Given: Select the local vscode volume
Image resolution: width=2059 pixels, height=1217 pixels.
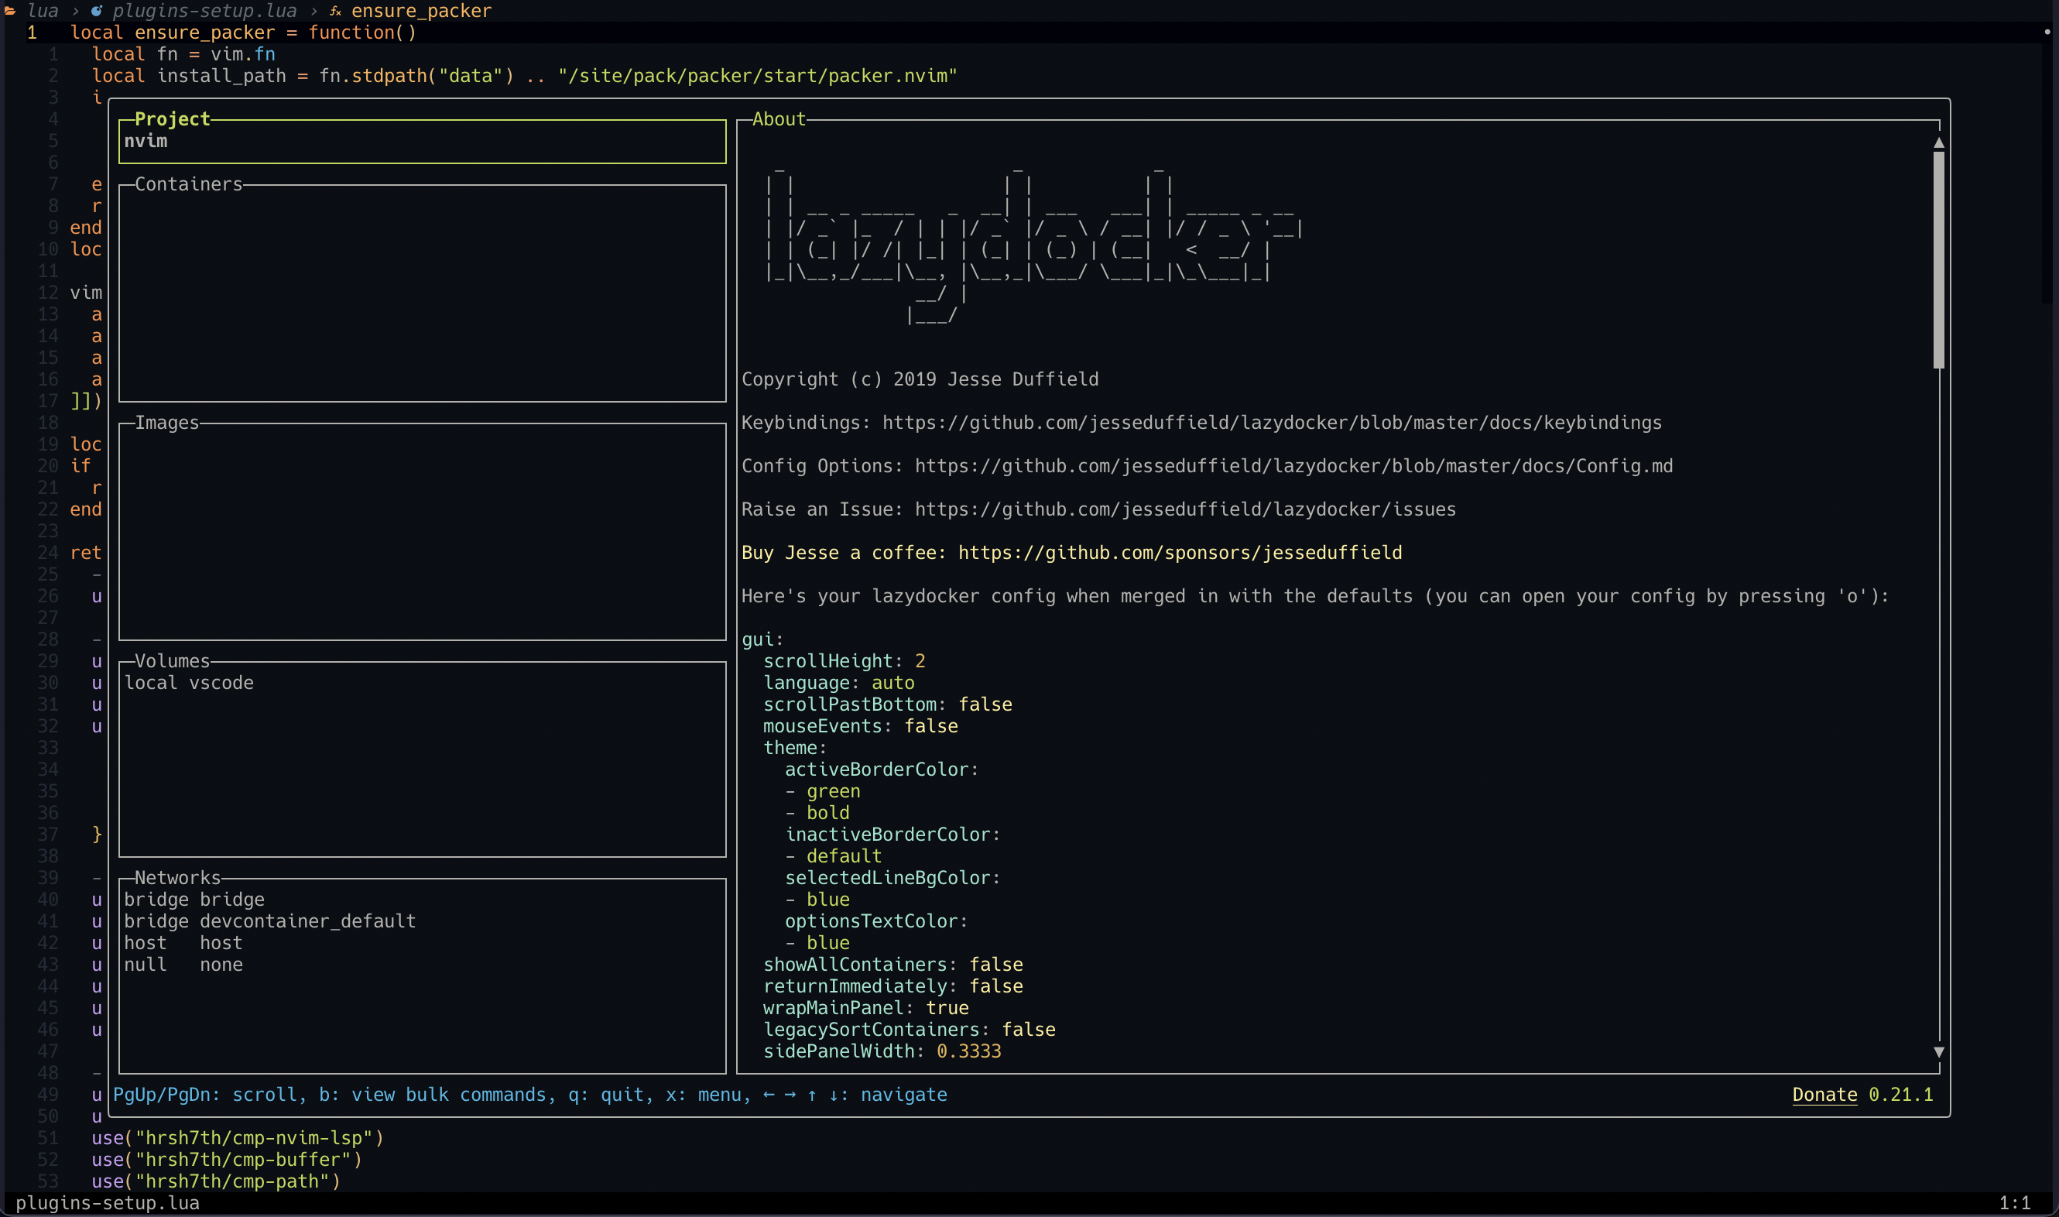Looking at the screenshot, I should (190, 682).
